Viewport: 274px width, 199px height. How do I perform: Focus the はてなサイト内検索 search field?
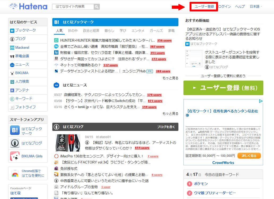(x=73, y=7)
